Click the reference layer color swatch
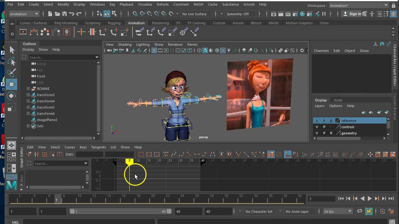The width and height of the screenshot is (399, 224). pyautogui.click(x=338, y=120)
